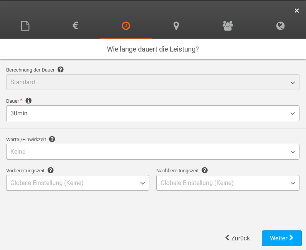Expand the Dauer dropdown showing 30min

[x=153, y=113]
